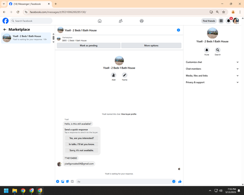The image size is (244, 195).
Task: Send quick reply 'Yes, are you interested?'
Action: [x=81, y=138]
